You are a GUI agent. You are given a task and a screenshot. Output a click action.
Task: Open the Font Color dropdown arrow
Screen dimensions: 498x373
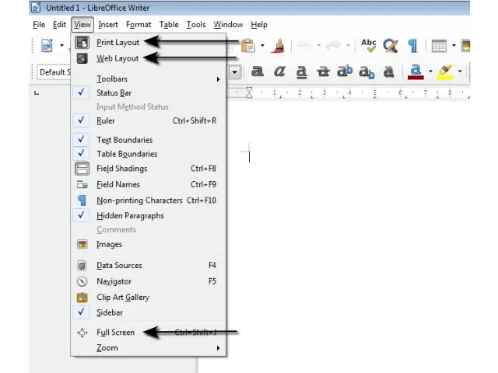[430, 71]
